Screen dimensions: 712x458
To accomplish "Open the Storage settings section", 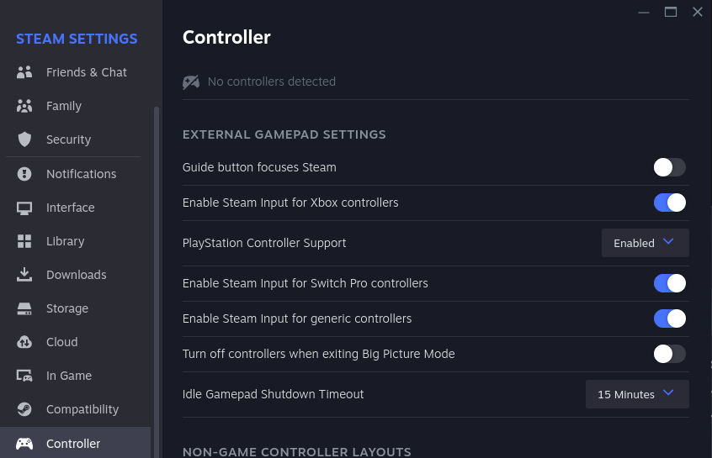I will click(x=67, y=308).
